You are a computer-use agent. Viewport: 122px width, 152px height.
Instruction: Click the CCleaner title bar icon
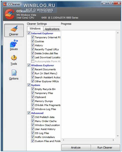[x=5, y=4]
